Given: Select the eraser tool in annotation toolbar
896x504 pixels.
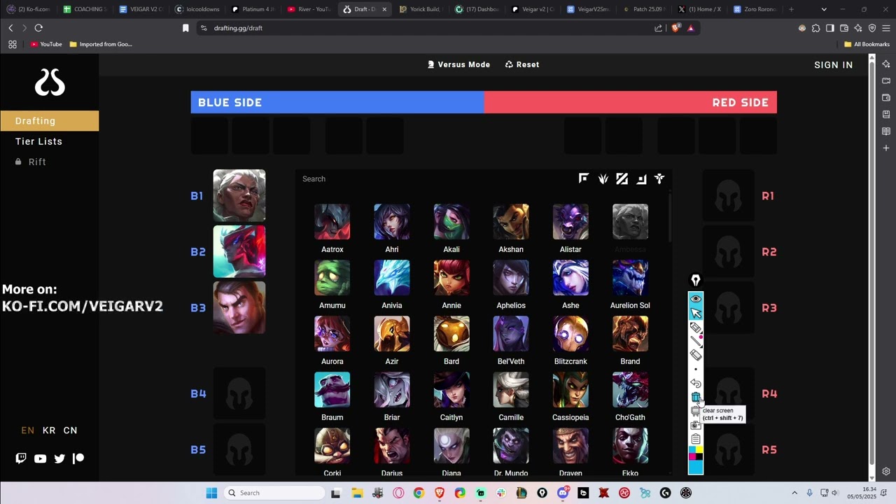Looking at the screenshot, I should click(696, 355).
